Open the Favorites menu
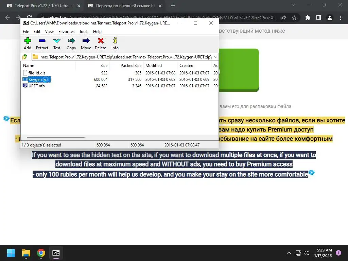 [66, 32]
